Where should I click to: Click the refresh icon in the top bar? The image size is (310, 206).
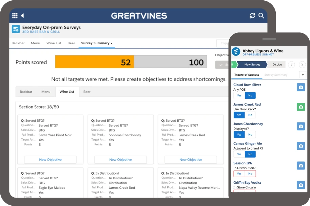pyautogui.click(x=252, y=16)
